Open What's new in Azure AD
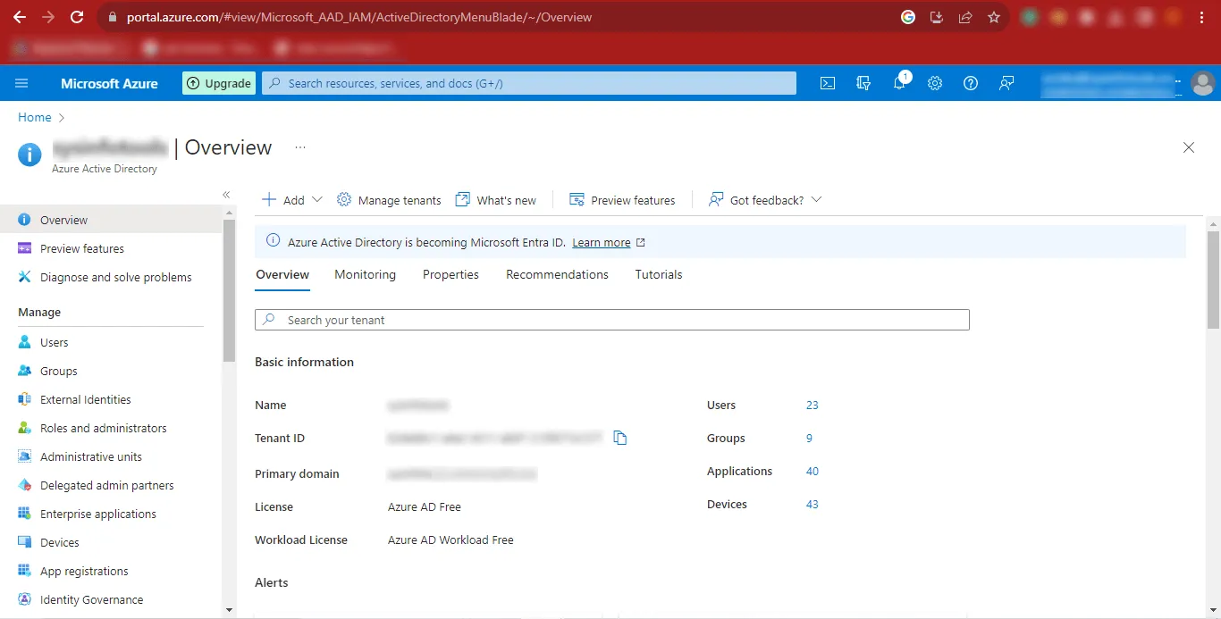The image size is (1221, 619). tap(495, 199)
